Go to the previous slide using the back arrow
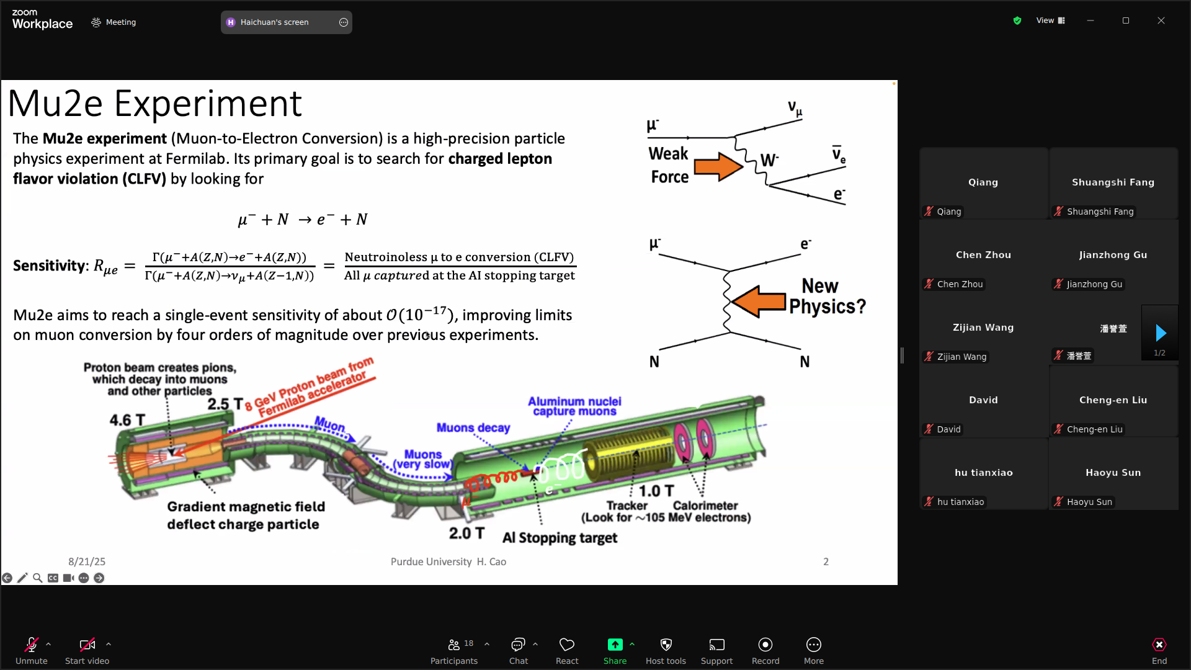1191x670 pixels. [x=7, y=578]
